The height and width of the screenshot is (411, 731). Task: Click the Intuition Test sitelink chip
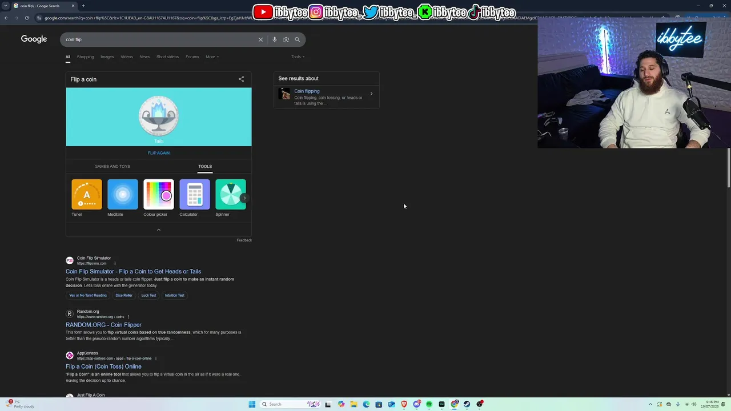coord(175,295)
